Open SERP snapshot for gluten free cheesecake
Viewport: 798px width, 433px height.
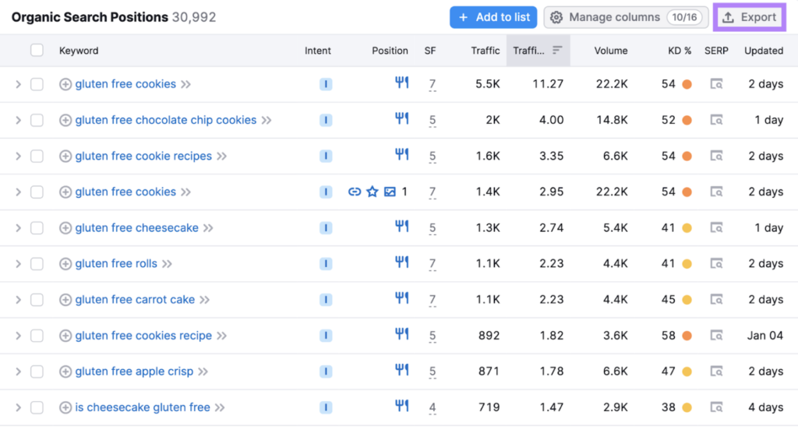tap(716, 228)
